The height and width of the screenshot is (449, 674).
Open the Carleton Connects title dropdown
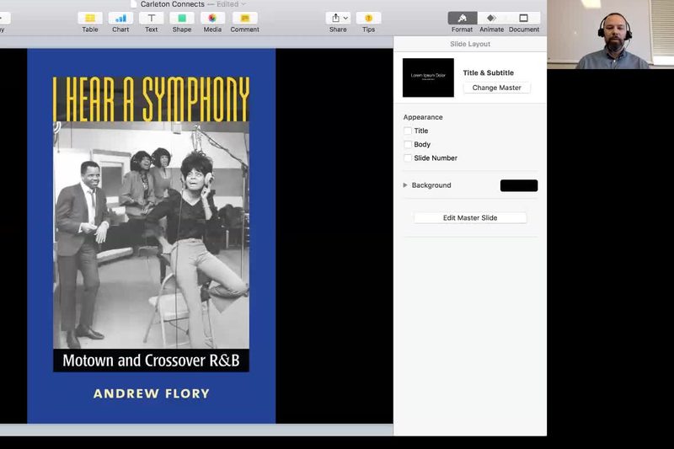(243, 4)
